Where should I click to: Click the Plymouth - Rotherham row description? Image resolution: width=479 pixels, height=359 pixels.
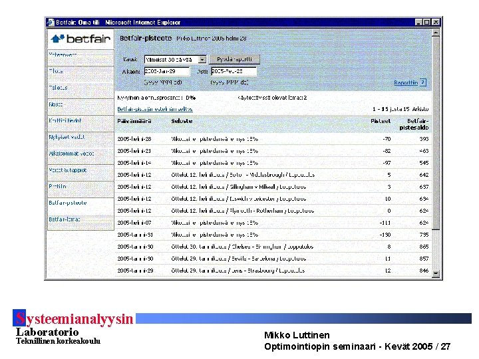(x=243, y=211)
